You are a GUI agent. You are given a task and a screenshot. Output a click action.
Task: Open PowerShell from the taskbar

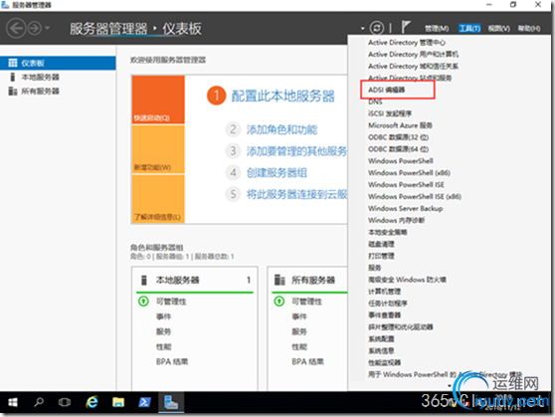click(x=144, y=402)
